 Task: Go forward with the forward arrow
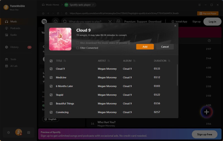pyautogui.click(x=53, y=13)
